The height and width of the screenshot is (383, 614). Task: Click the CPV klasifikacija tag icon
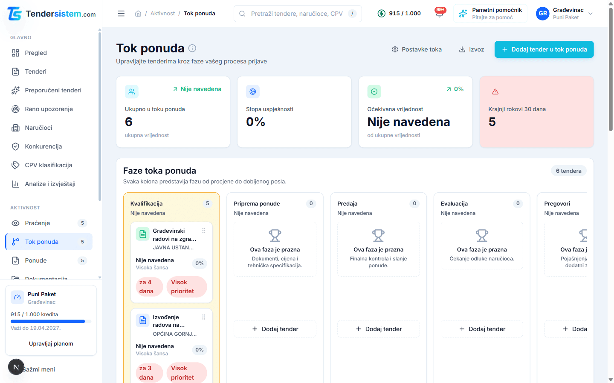[x=15, y=165]
